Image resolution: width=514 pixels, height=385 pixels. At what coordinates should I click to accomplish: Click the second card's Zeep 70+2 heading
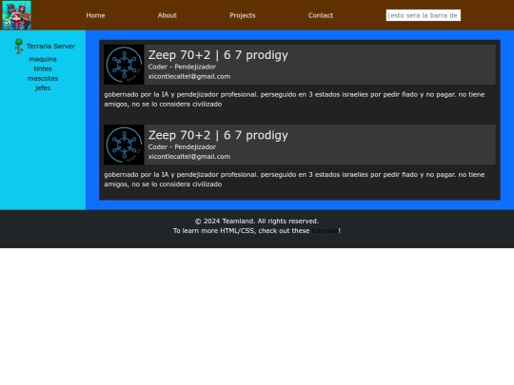(x=218, y=135)
